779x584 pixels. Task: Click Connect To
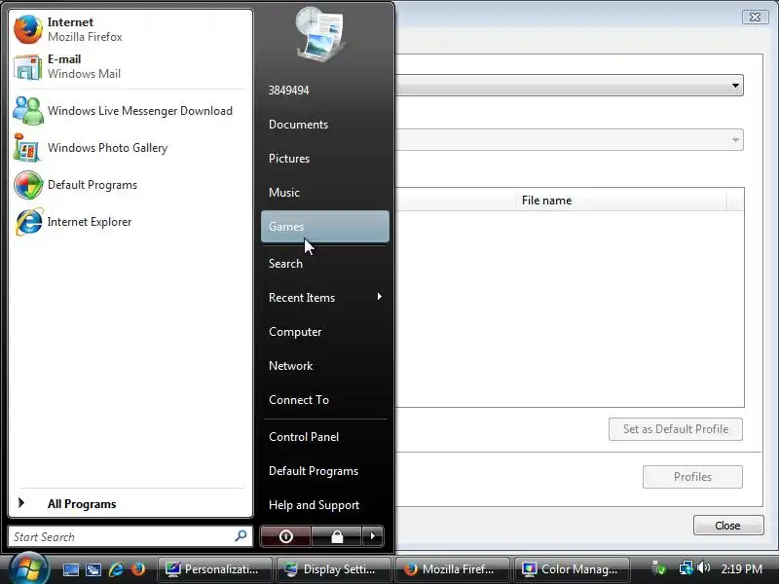pyautogui.click(x=325, y=400)
